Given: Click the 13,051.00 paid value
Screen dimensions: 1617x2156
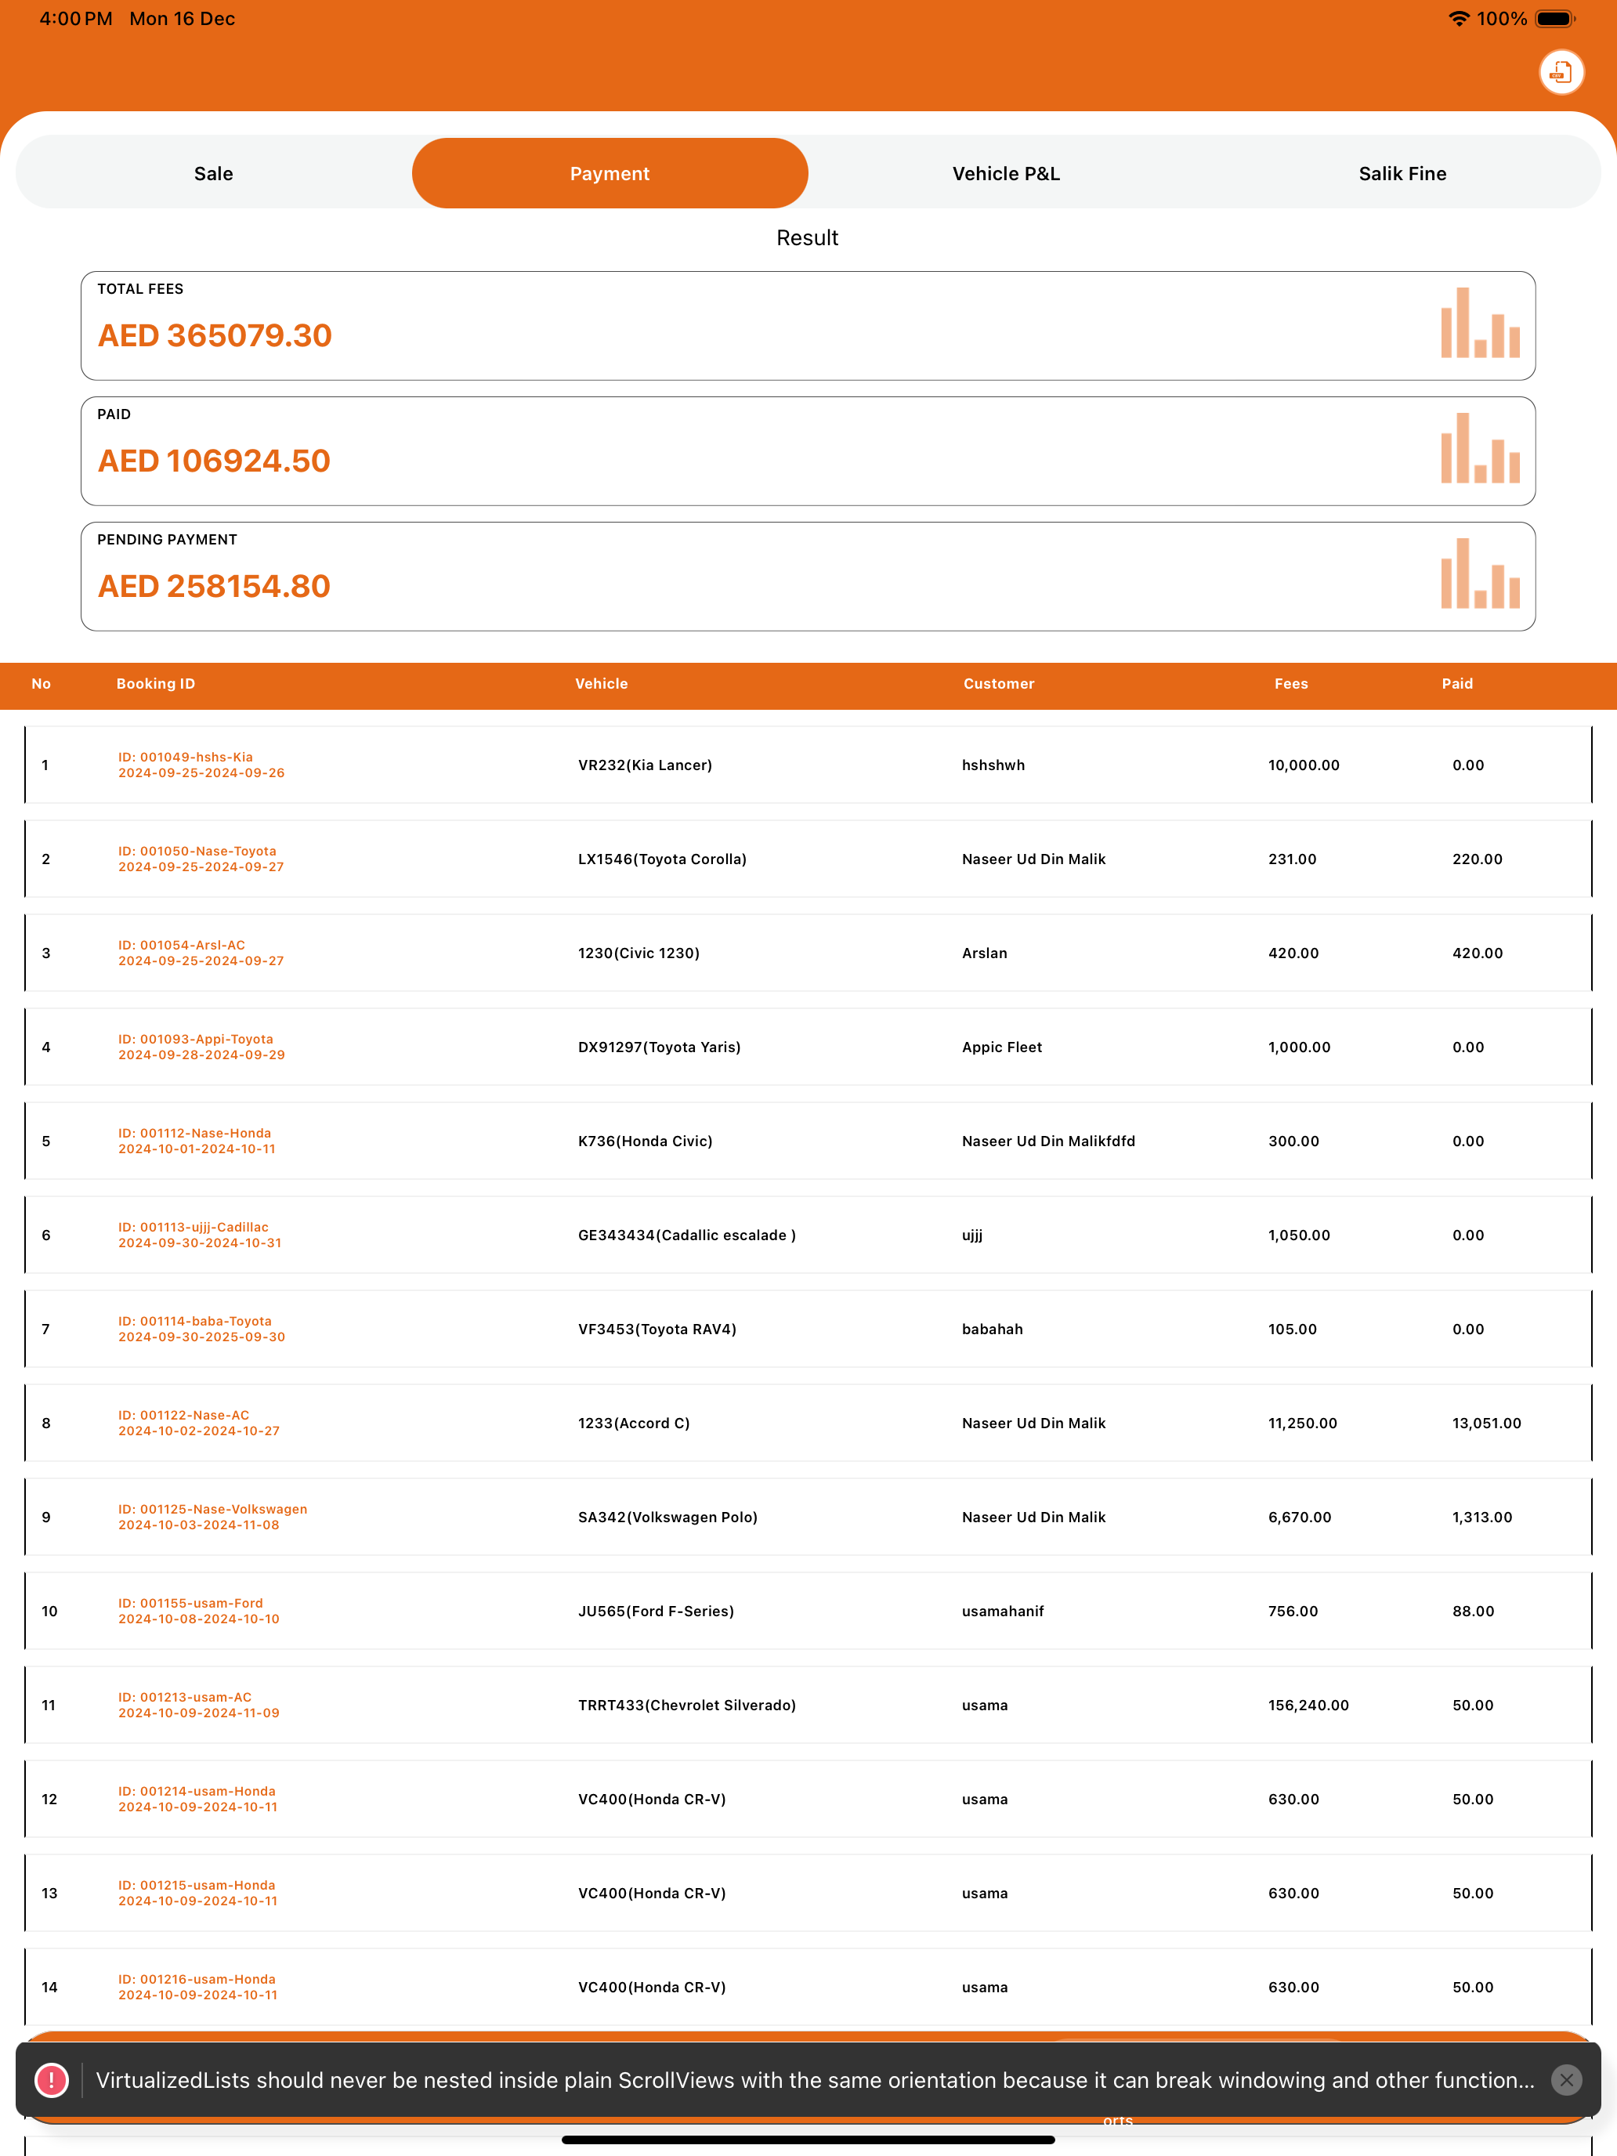Looking at the screenshot, I should click(1486, 1423).
